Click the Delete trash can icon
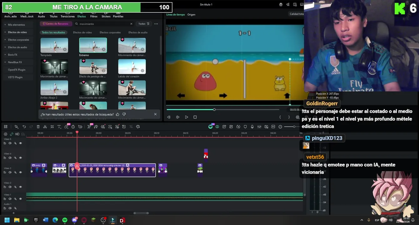Image resolution: width=419 pixels, height=225 pixels. click(x=38, y=127)
